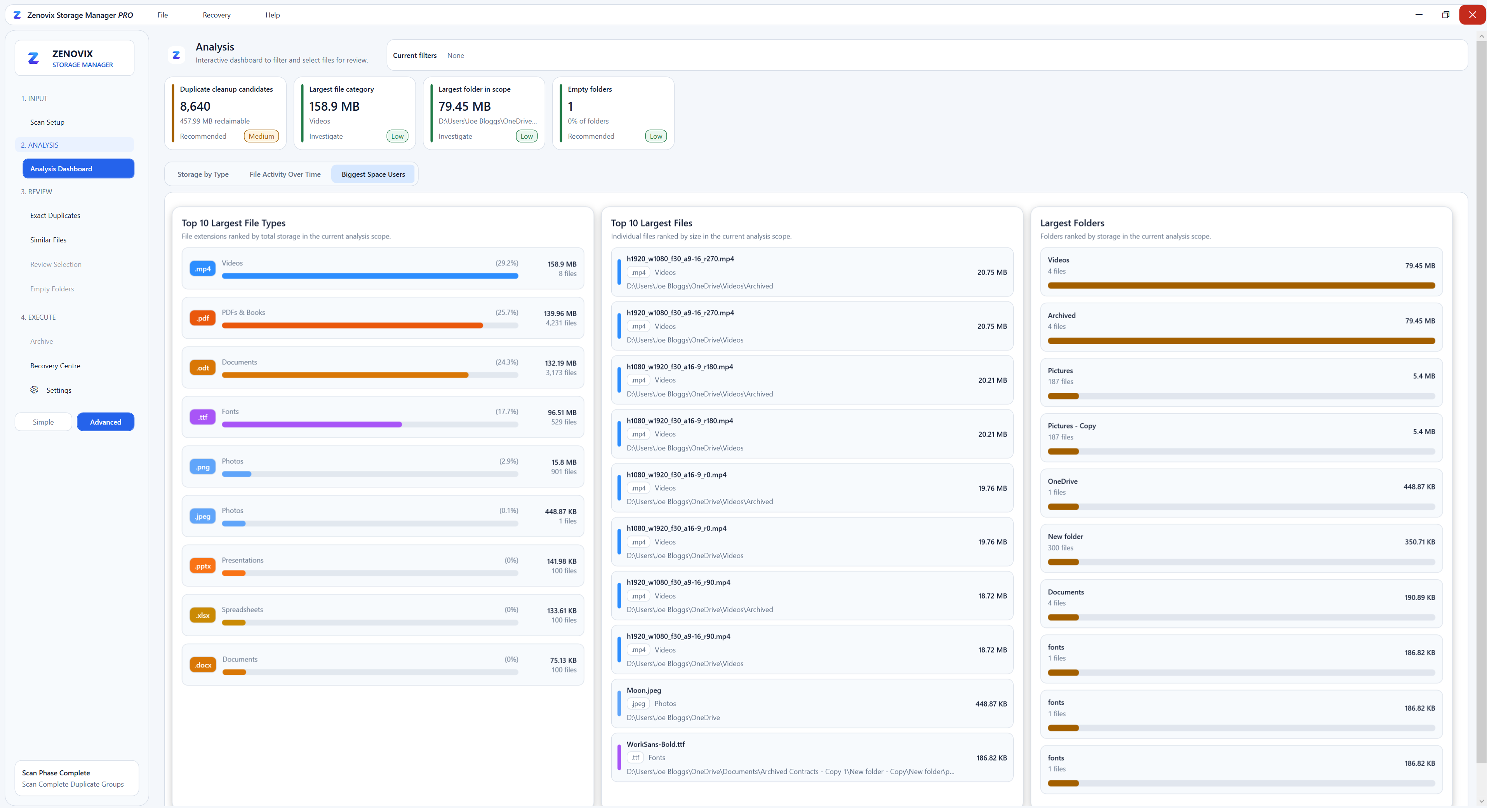Click the Settings gear icon

point(34,390)
